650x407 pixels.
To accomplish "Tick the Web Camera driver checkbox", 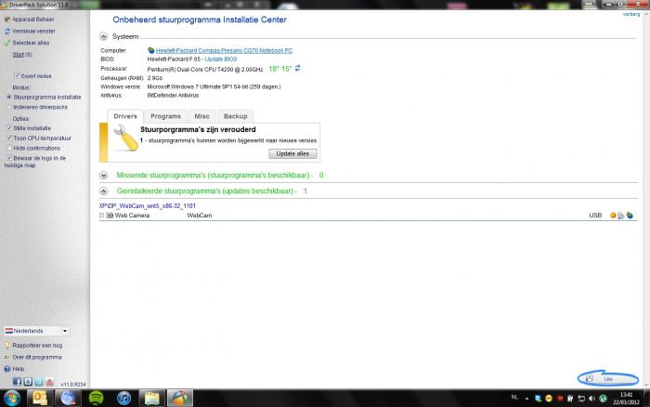I will pyautogui.click(x=101, y=216).
